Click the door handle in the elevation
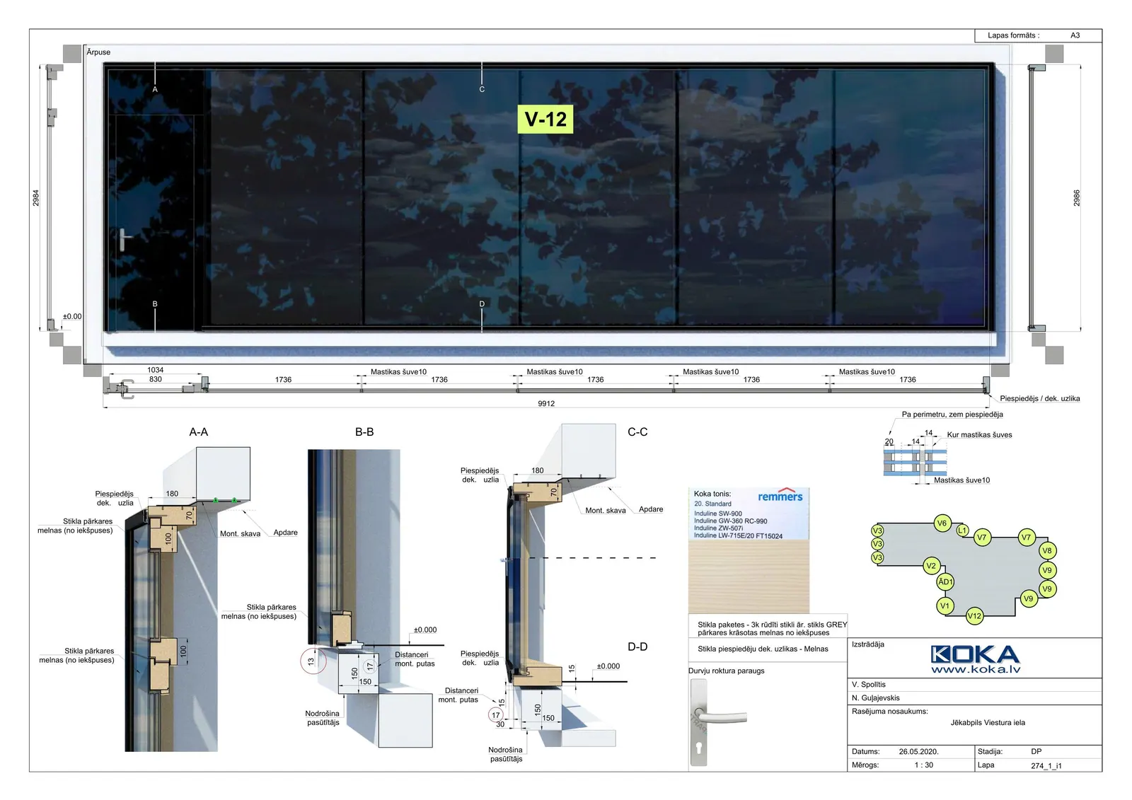 (124, 240)
